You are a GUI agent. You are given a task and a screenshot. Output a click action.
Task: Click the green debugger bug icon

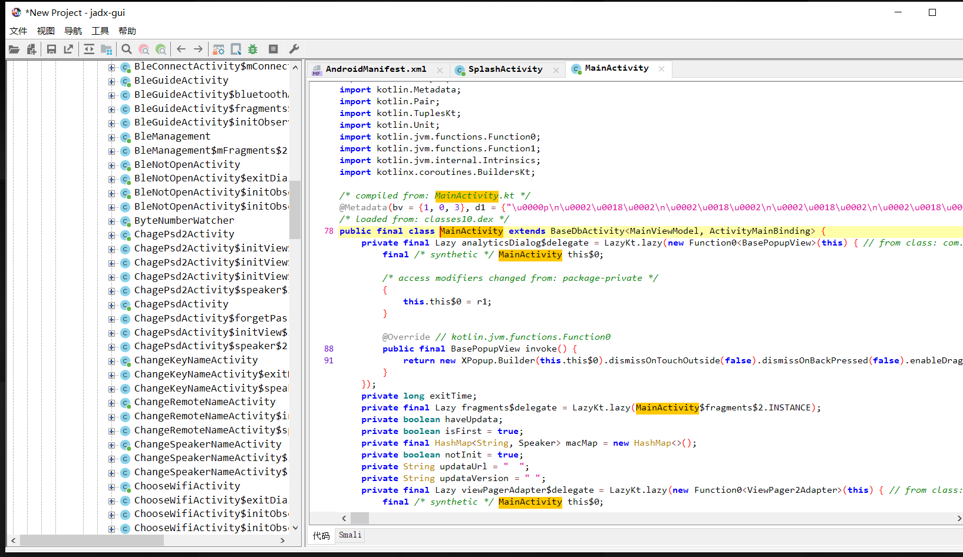252,49
